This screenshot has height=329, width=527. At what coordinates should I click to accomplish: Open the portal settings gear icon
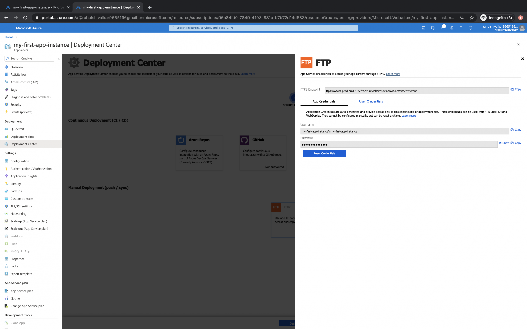click(452, 28)
